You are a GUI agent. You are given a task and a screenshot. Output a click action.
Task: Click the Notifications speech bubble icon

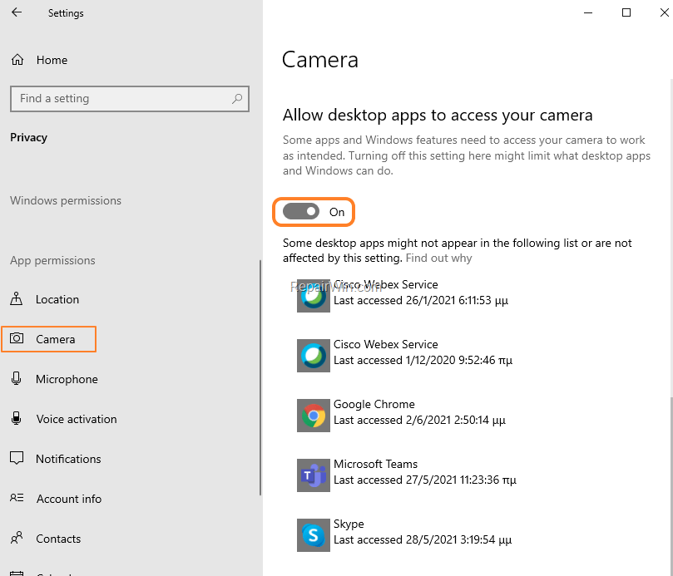(18, 459)
